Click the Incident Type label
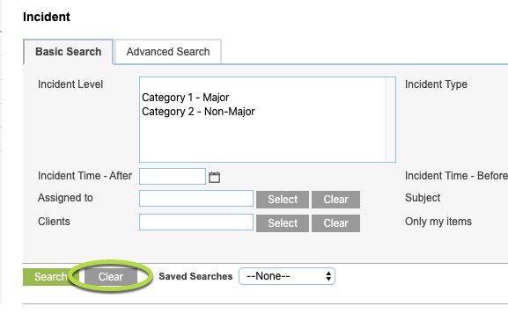Screen dimensions: 508x321 (436, 84)
